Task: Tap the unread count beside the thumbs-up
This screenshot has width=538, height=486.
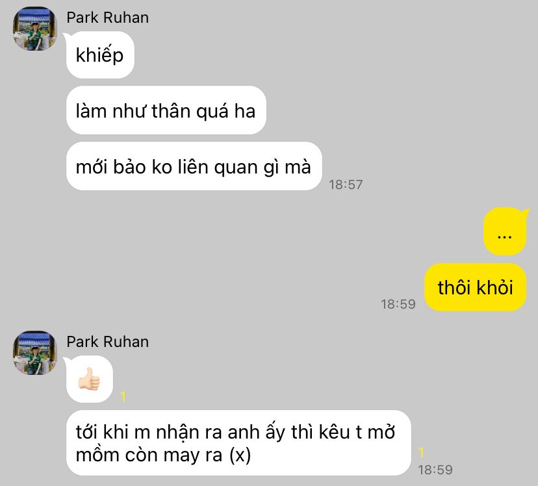Action: (123, 397)
